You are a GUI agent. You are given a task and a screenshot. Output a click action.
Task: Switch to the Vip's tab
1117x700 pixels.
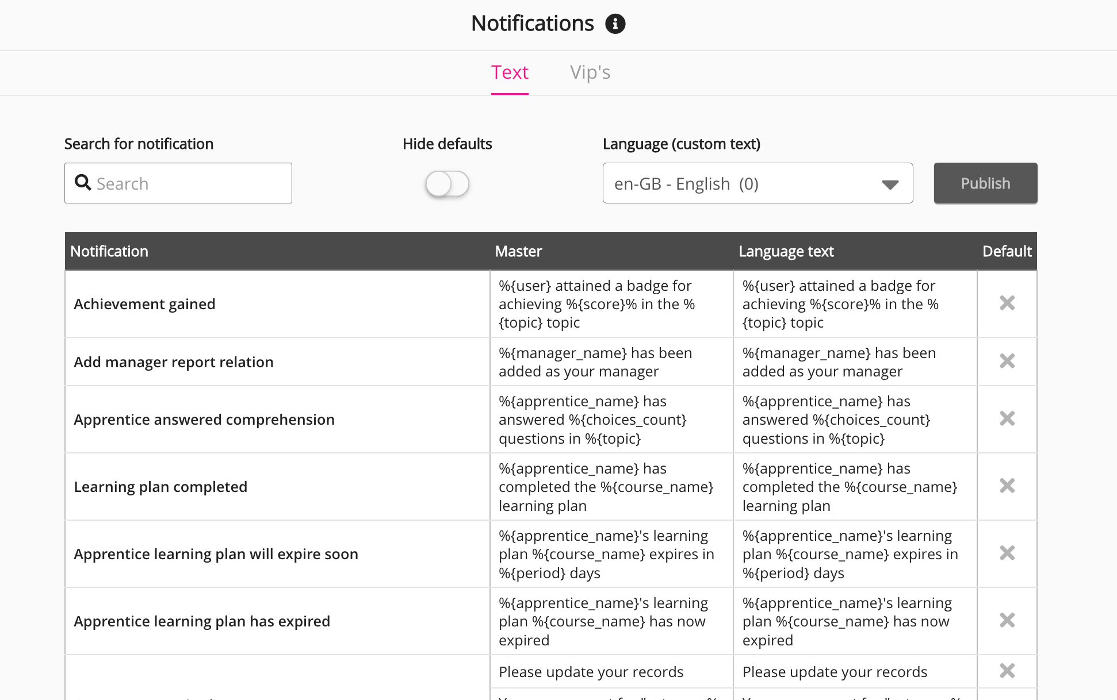(x=590, y=73)
